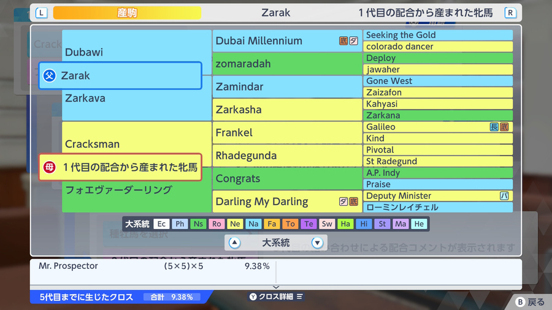
Task: Click Seeking the Gold entry
Action: point(438,35)
